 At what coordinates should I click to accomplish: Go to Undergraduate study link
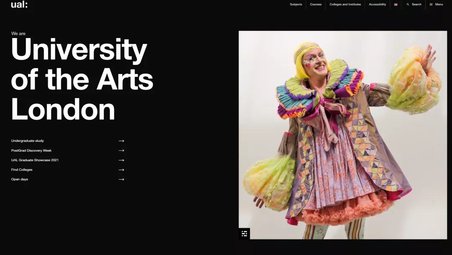(27, 141)
